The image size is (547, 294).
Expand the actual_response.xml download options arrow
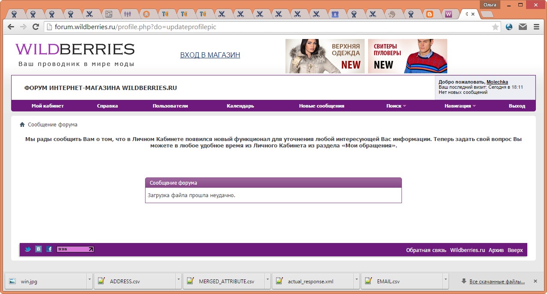[x=357, y=282]
